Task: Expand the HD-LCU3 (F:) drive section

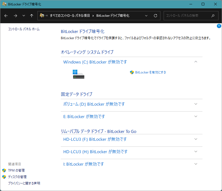Action: [196, 139]
